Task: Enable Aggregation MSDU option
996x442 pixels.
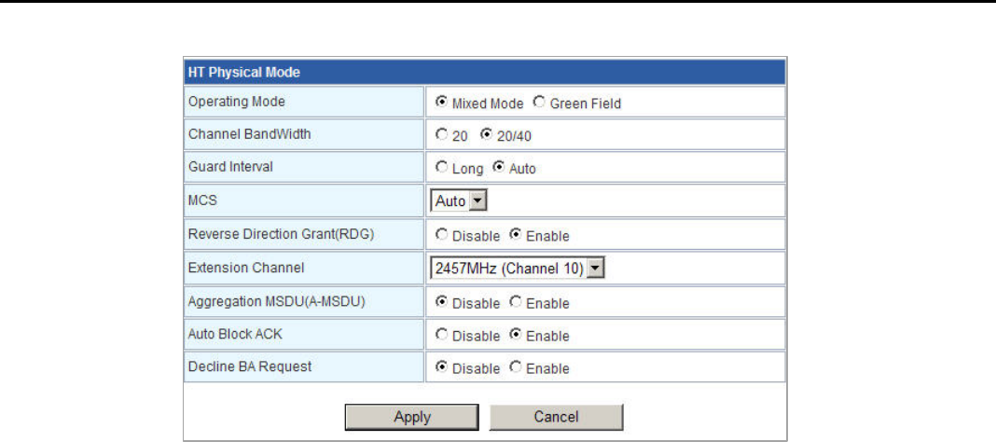Action: pos(515,302)
